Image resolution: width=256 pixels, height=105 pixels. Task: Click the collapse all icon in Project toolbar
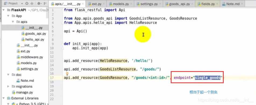click(32, 3)
